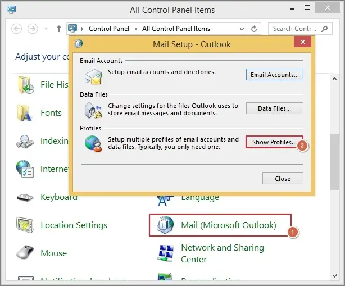Close the Mail Setup dialog via Close button
Screen dimensions: 345x286
(283, 179)
